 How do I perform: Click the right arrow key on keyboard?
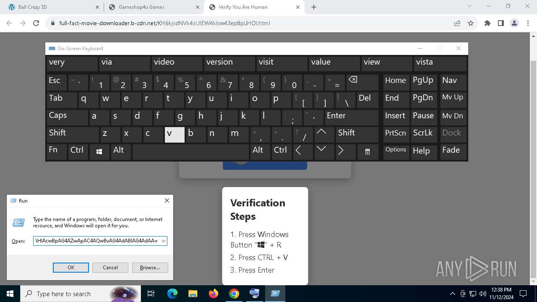(346, 152)
